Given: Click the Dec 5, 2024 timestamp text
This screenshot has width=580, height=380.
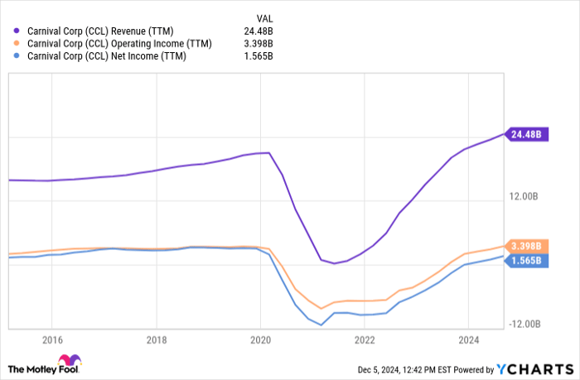Looking at the screenshot, I should 404,369.
